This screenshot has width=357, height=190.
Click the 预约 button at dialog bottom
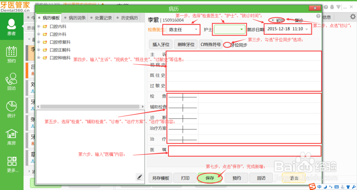[237, 178]
